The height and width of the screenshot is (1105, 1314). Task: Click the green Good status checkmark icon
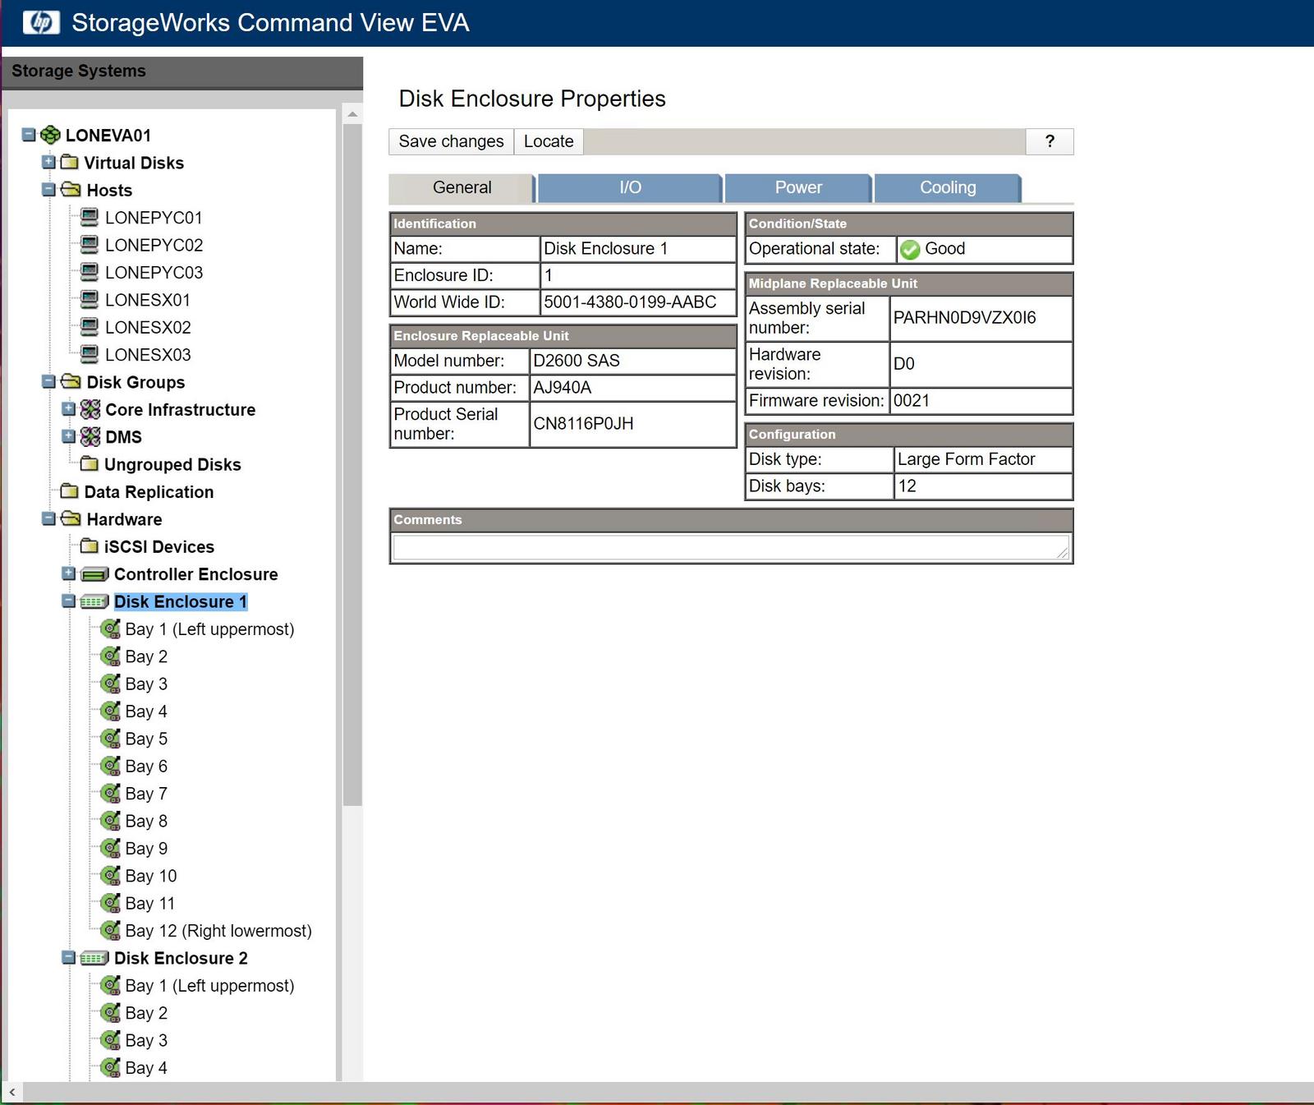pyautogui.click(x=909, y=249)
